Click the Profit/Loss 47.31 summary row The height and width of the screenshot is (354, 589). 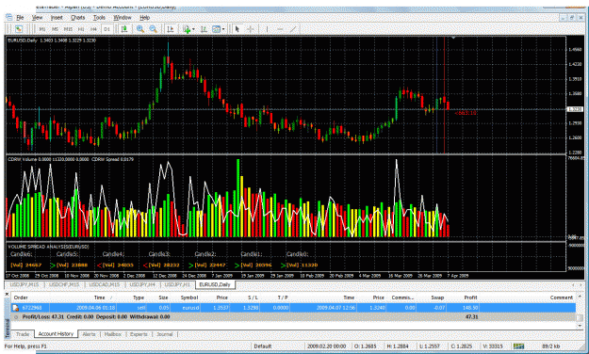[x=293, y=317]
